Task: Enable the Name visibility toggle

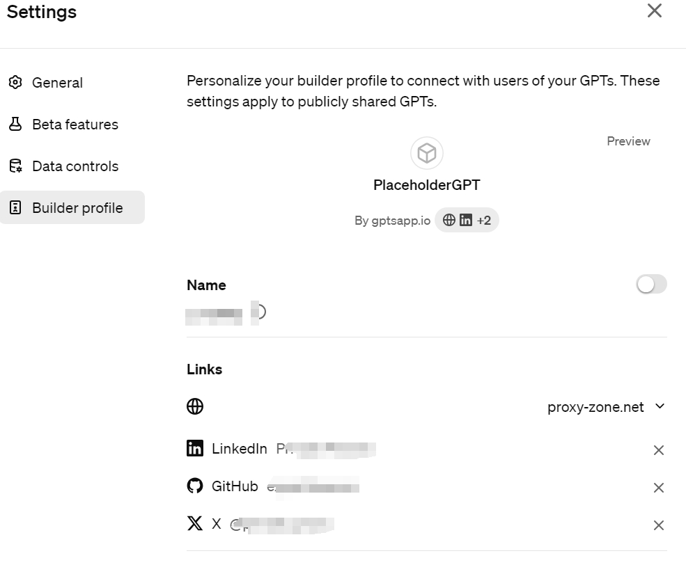Action: tap(650, 284)
